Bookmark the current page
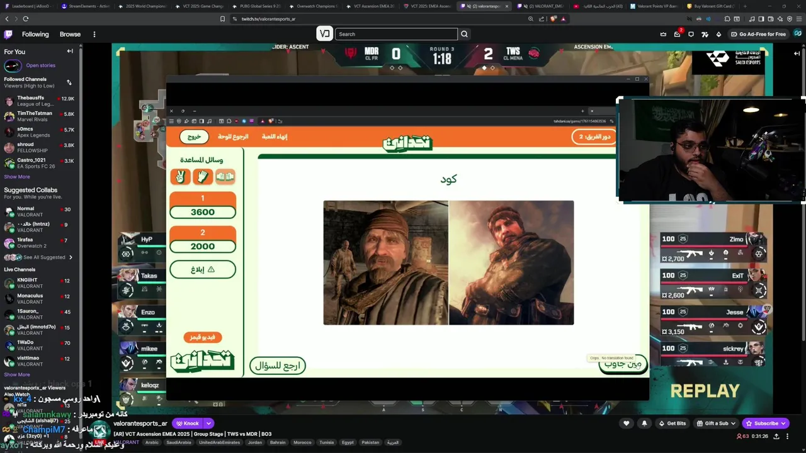 pos(222,19)
